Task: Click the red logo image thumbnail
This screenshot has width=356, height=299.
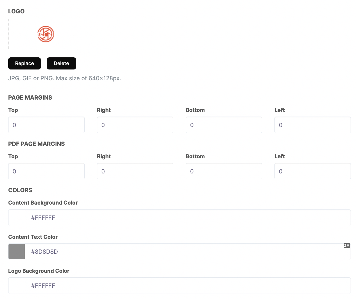Action: tap(46, 34)
